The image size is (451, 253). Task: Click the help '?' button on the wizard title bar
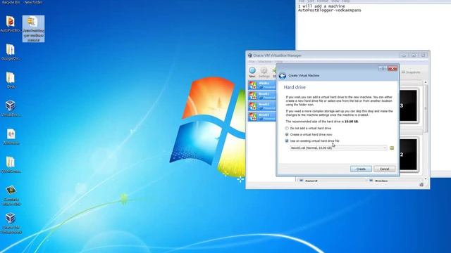click(382, 68)
